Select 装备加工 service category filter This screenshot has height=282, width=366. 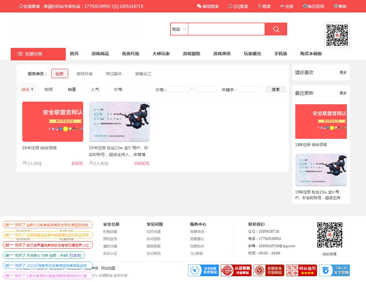pyautogui.click(x=143, y=74)
